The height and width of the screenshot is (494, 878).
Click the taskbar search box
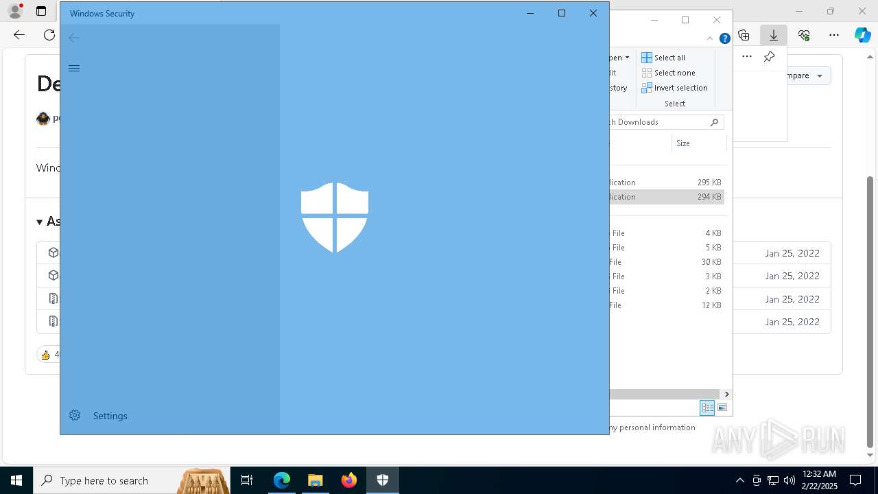(132, 480)
